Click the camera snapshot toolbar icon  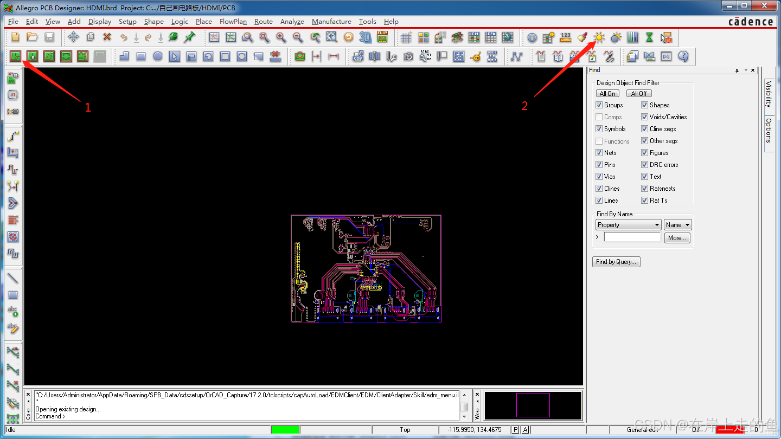(x=408, y=56)
